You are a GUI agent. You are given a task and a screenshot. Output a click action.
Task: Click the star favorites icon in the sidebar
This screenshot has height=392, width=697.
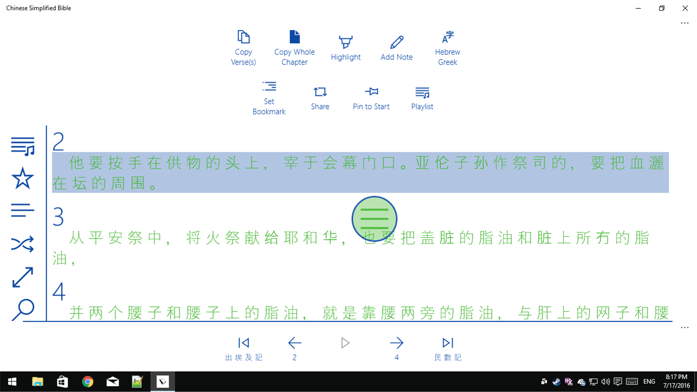pos(23,178)
